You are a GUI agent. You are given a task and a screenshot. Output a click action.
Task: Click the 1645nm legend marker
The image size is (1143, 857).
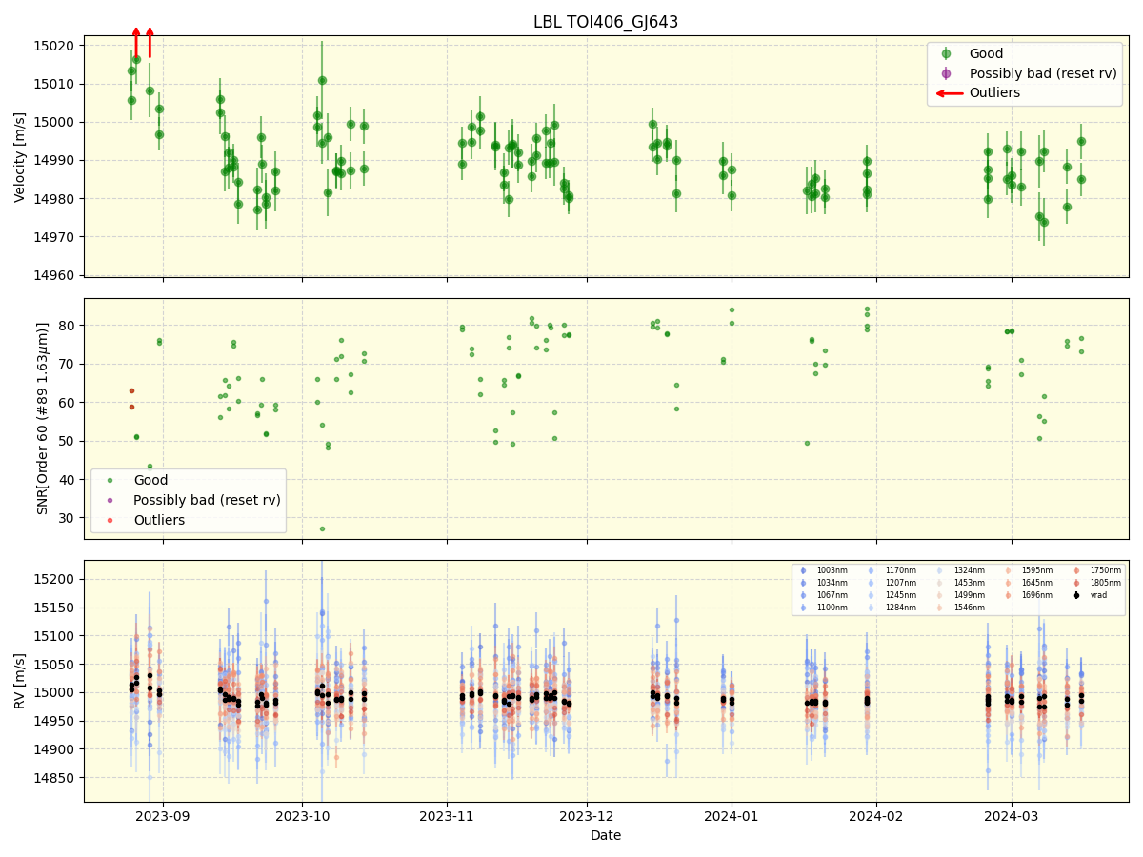1008,583
